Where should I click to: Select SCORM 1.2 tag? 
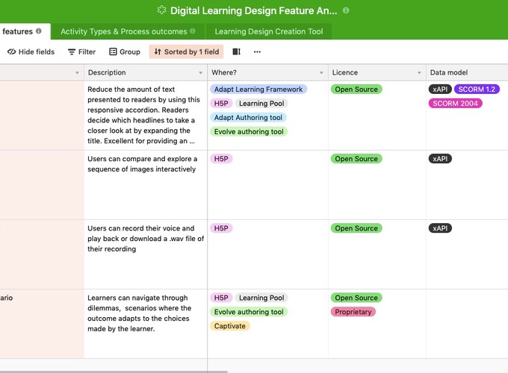point(477,90)
